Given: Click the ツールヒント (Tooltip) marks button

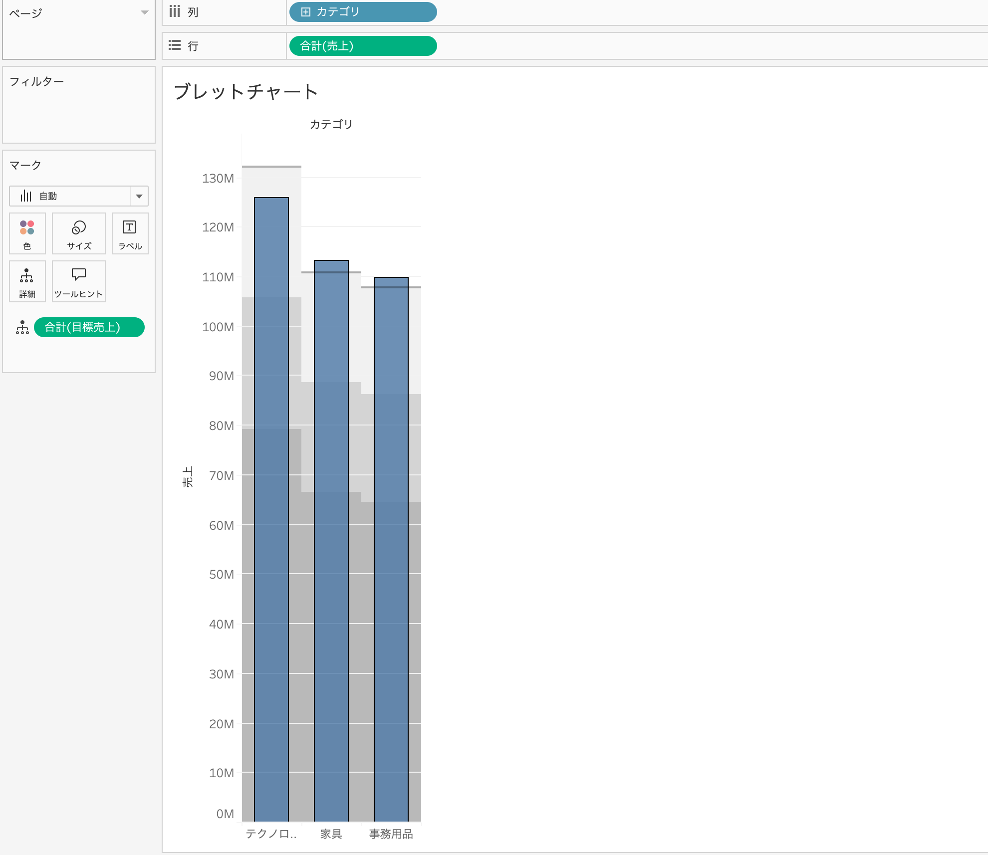Looking at the screenshot, I should click(x=79, y=281).
